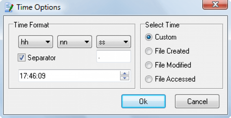Click the Time Options title bar icon
The width and height of the screenshot is (231, 118).
[9, 8]
